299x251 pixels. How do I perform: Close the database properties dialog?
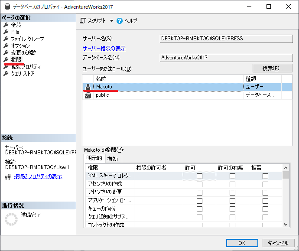pos(289,7)
